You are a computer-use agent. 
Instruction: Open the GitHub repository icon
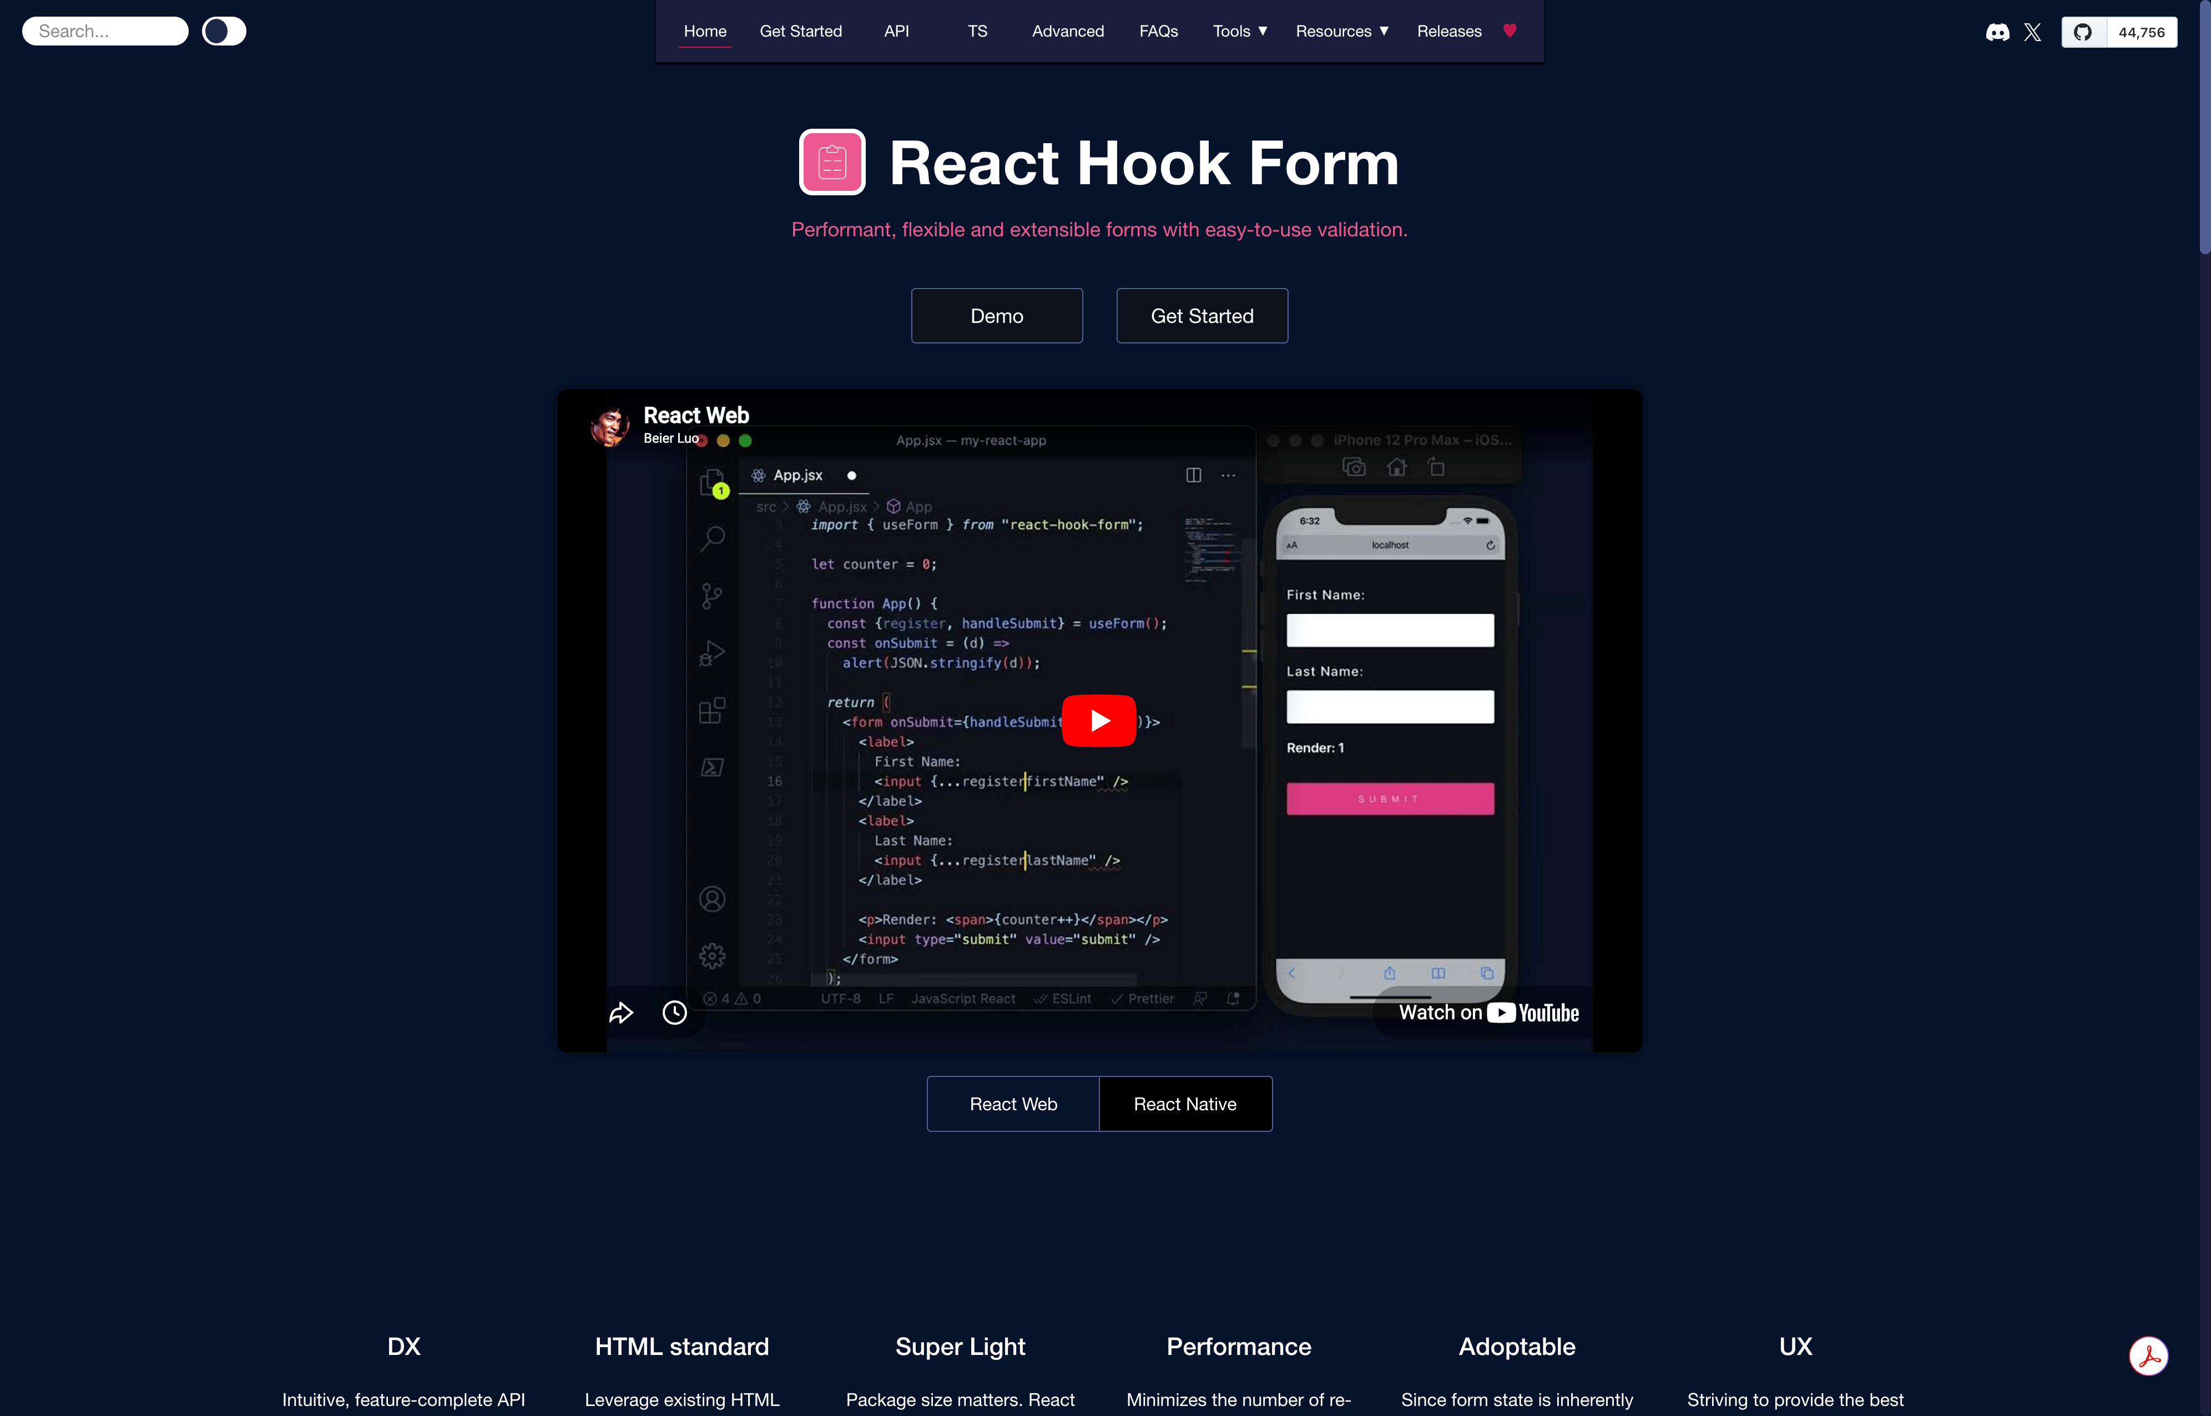pyautogui.click(x=2083, y=32)
